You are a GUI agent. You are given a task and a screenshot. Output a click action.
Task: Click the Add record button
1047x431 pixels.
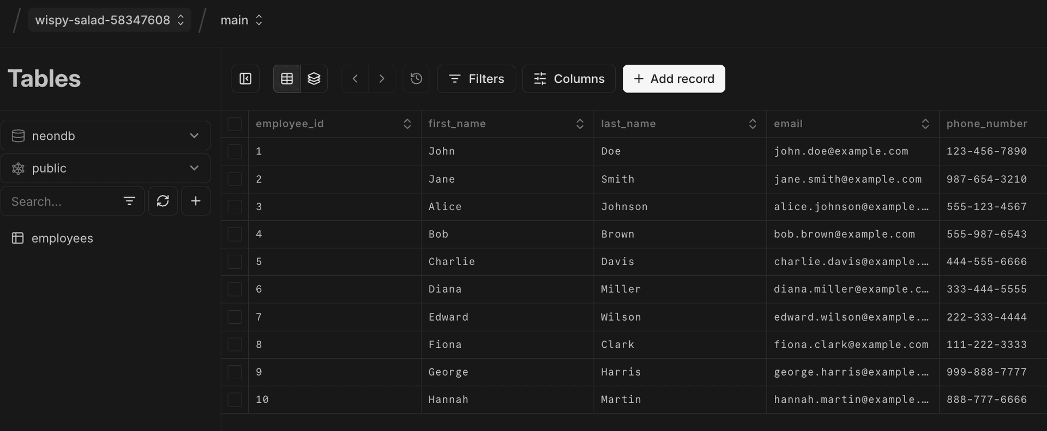coord(673,79)
